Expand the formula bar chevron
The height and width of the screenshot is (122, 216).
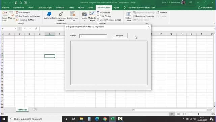(214, 28)
